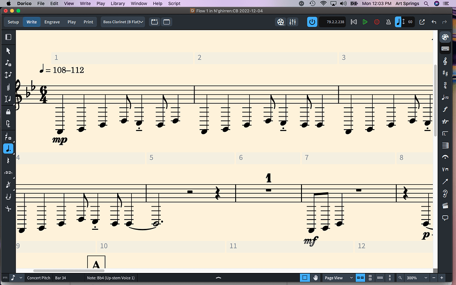Undo the last action via the toolbar arrow
The height and width of the screenshot is (285, 456).
(434, 21)
